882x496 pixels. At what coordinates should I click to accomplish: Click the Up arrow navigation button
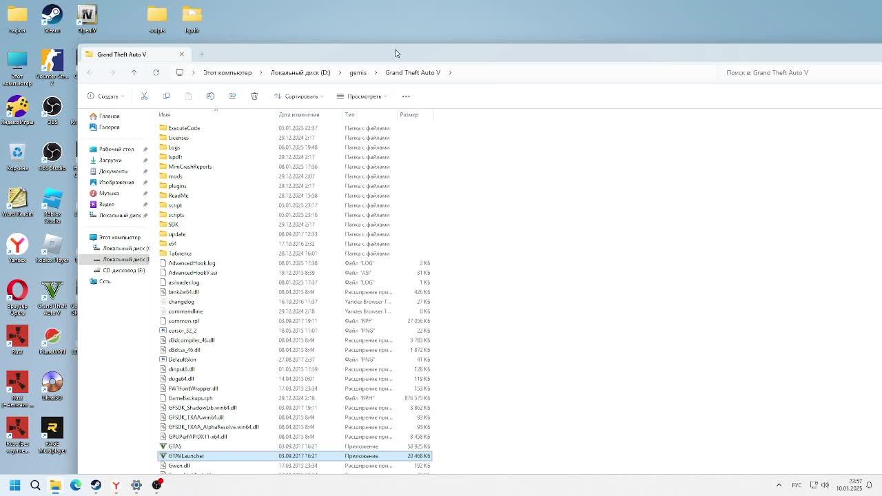tap(134, 72)
